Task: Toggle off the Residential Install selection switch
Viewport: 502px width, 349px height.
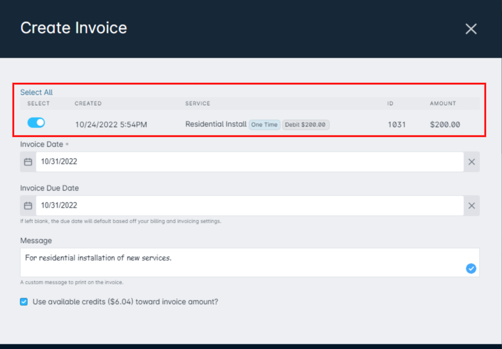Action: [x=36, y=122]
